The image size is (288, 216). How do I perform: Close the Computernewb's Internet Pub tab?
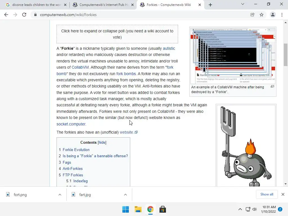click(x=132, y=5)
